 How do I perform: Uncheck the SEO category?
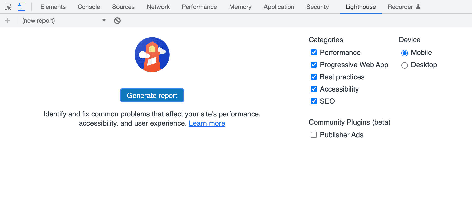314,101
